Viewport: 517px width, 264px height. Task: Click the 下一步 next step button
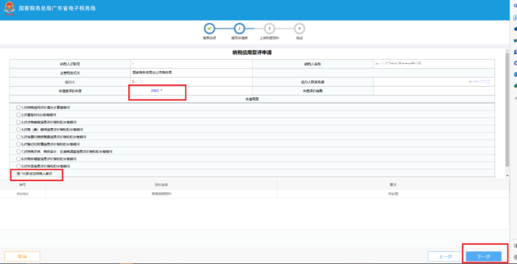(x=484, y=256)
